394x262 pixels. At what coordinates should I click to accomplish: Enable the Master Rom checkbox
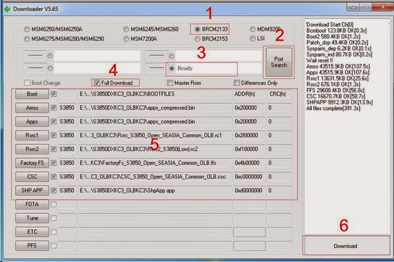coord(170,83)
